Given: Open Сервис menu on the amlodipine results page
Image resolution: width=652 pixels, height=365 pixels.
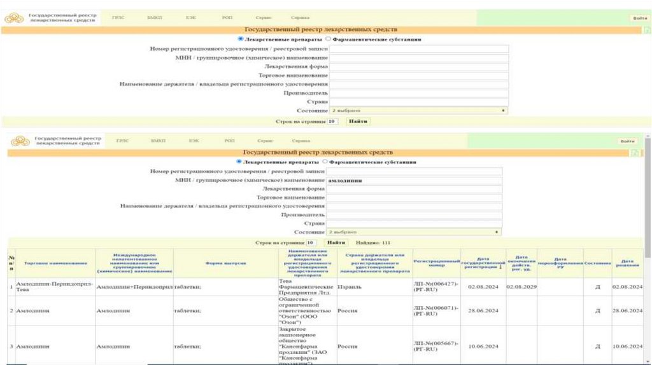Looking at the screenshot, I should [265, 141].
